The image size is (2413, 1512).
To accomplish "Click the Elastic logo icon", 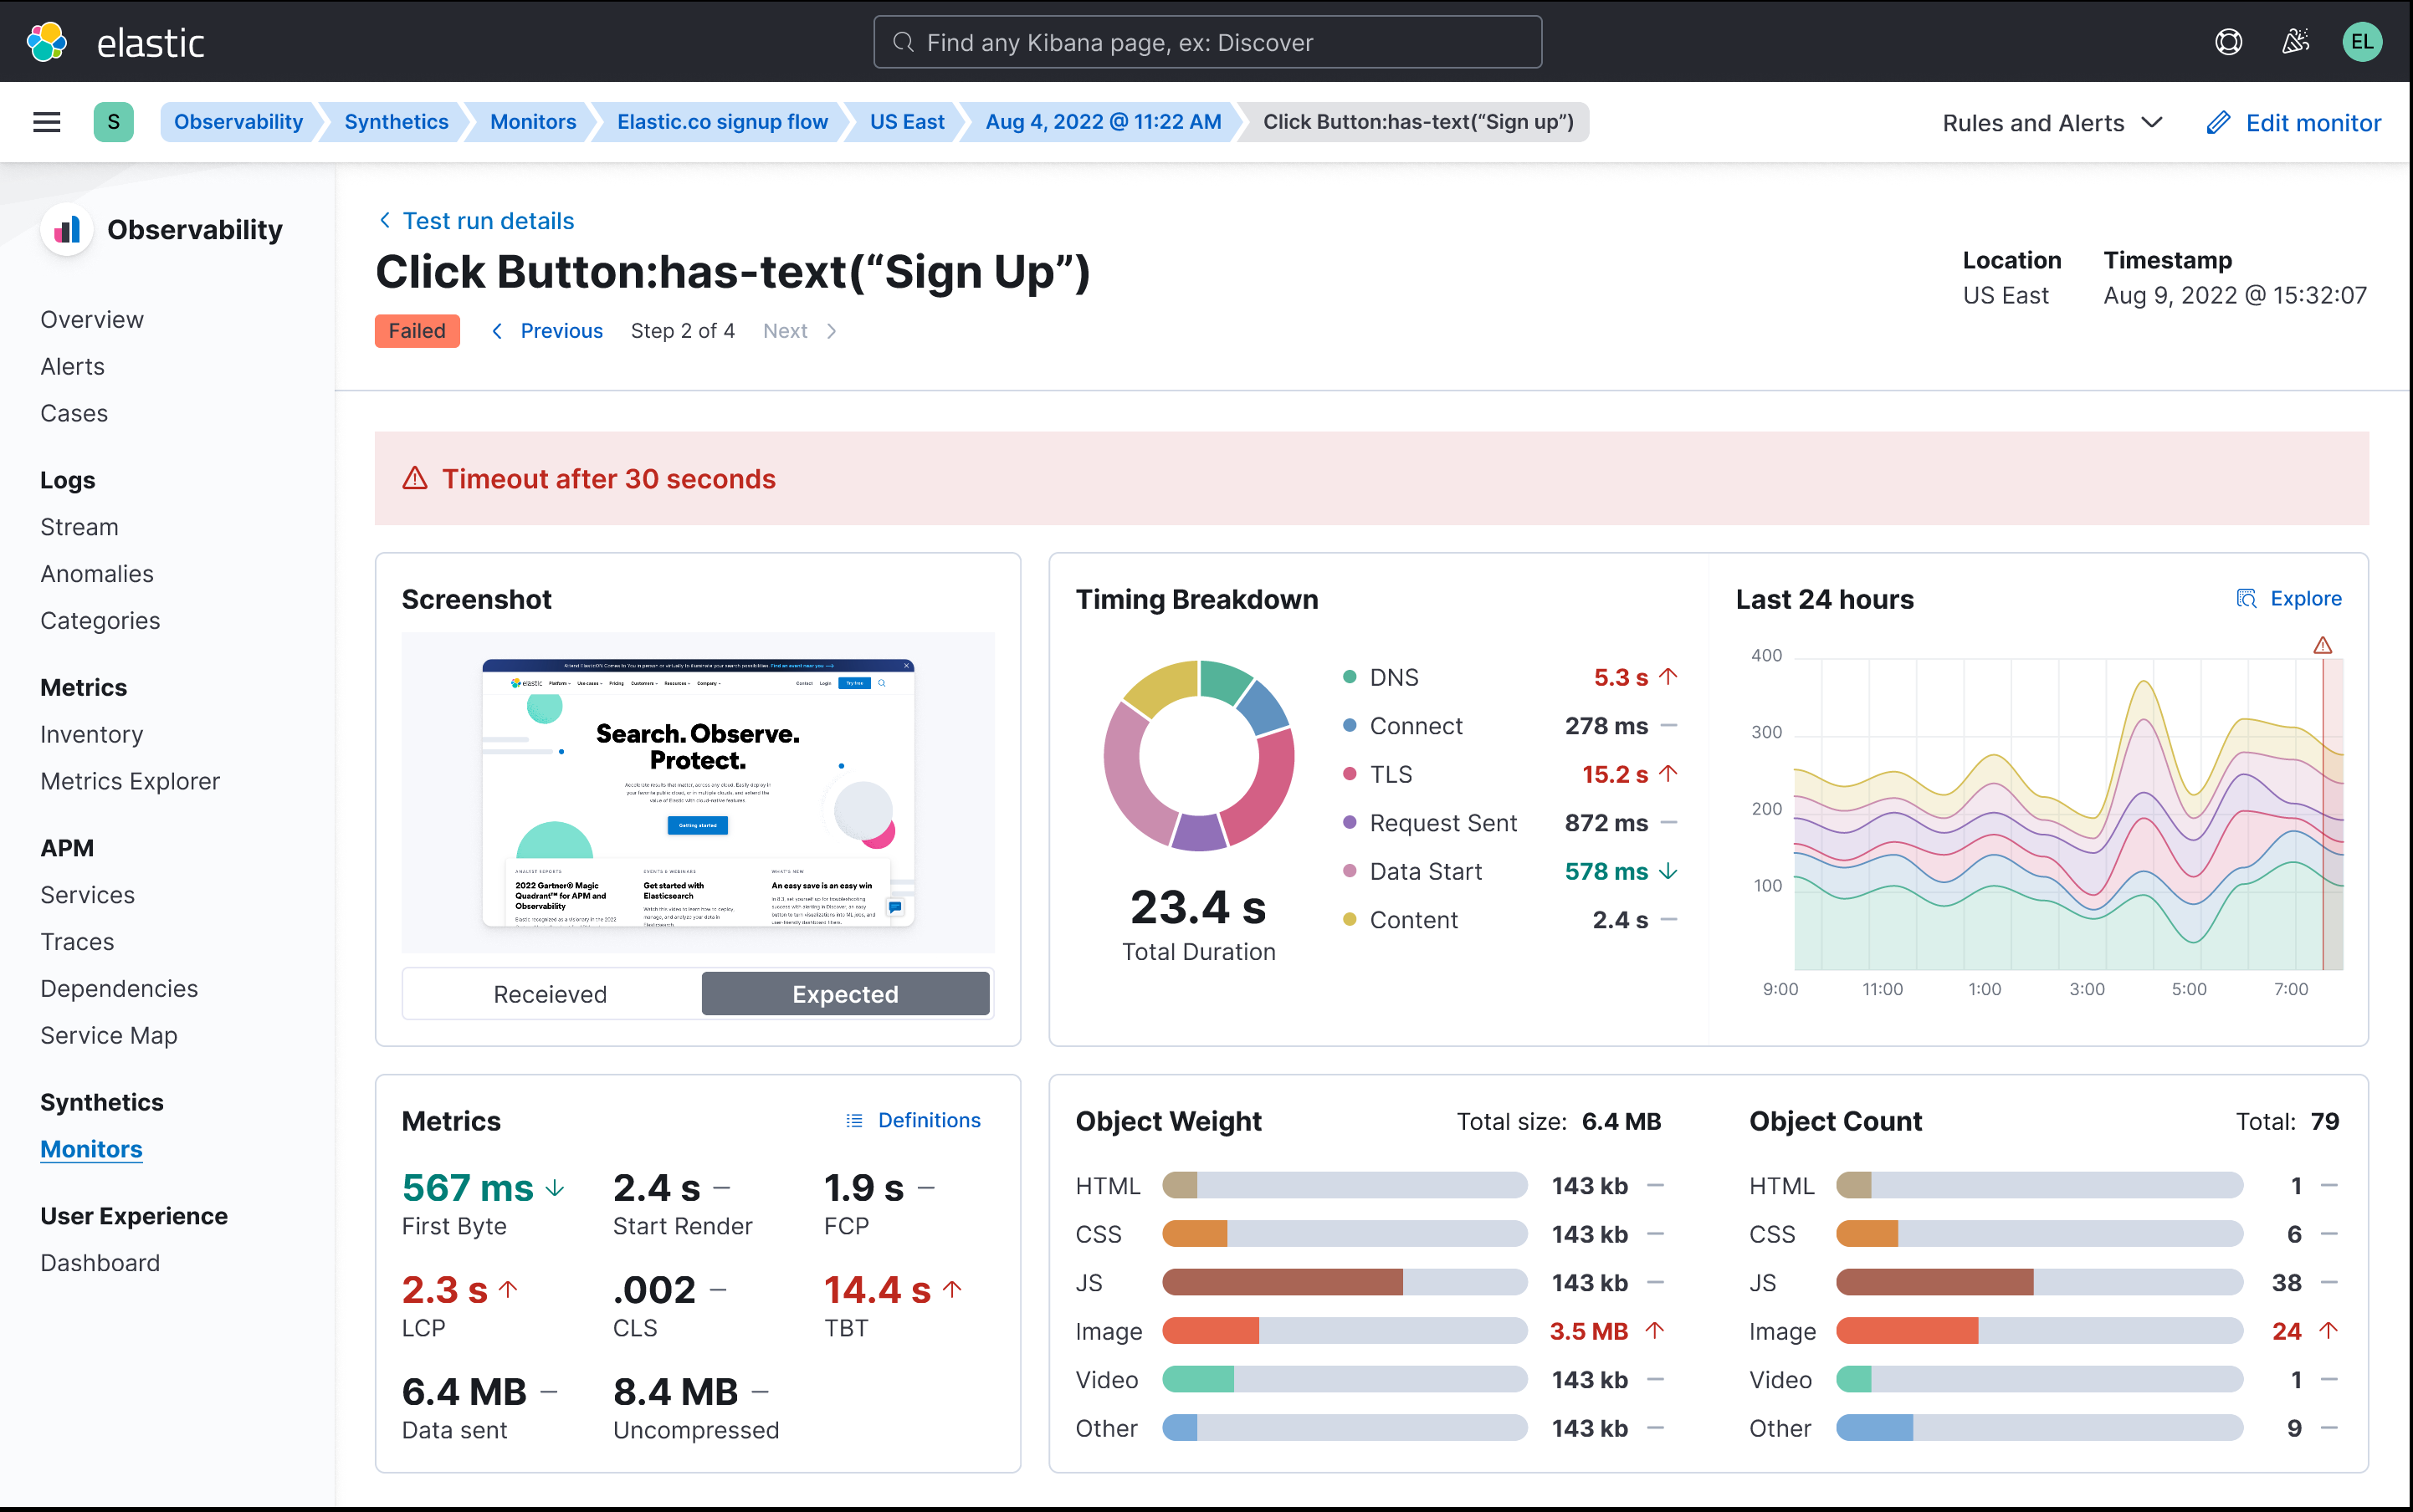I will (x=46, y=42).
